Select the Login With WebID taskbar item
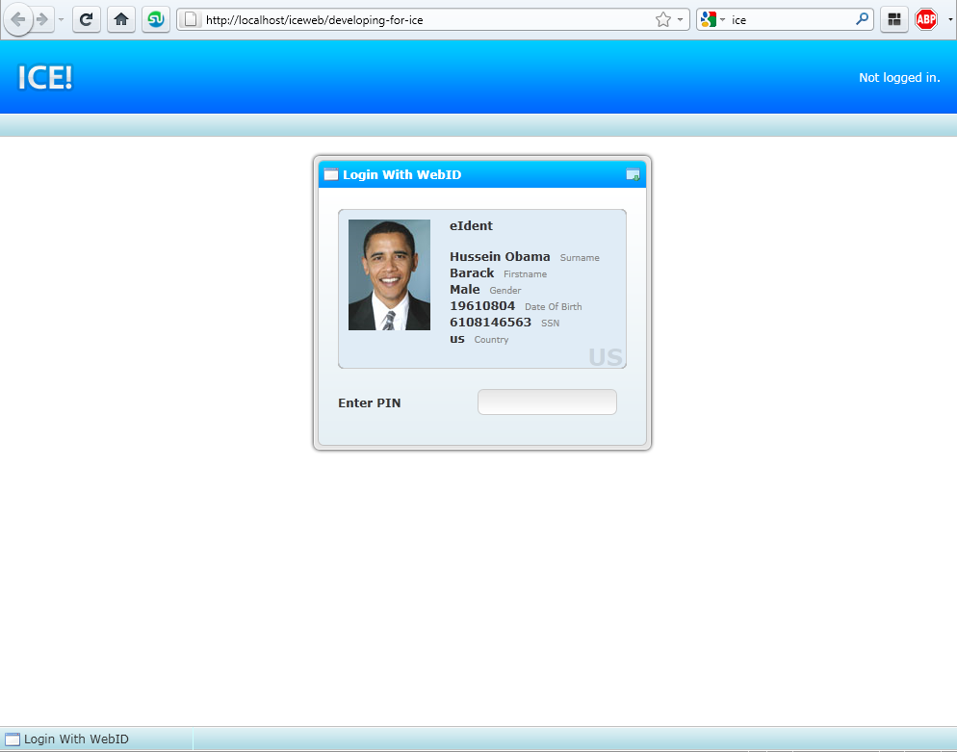The height and width of the screenshot is (752, 957). click(x=67, y=739)
